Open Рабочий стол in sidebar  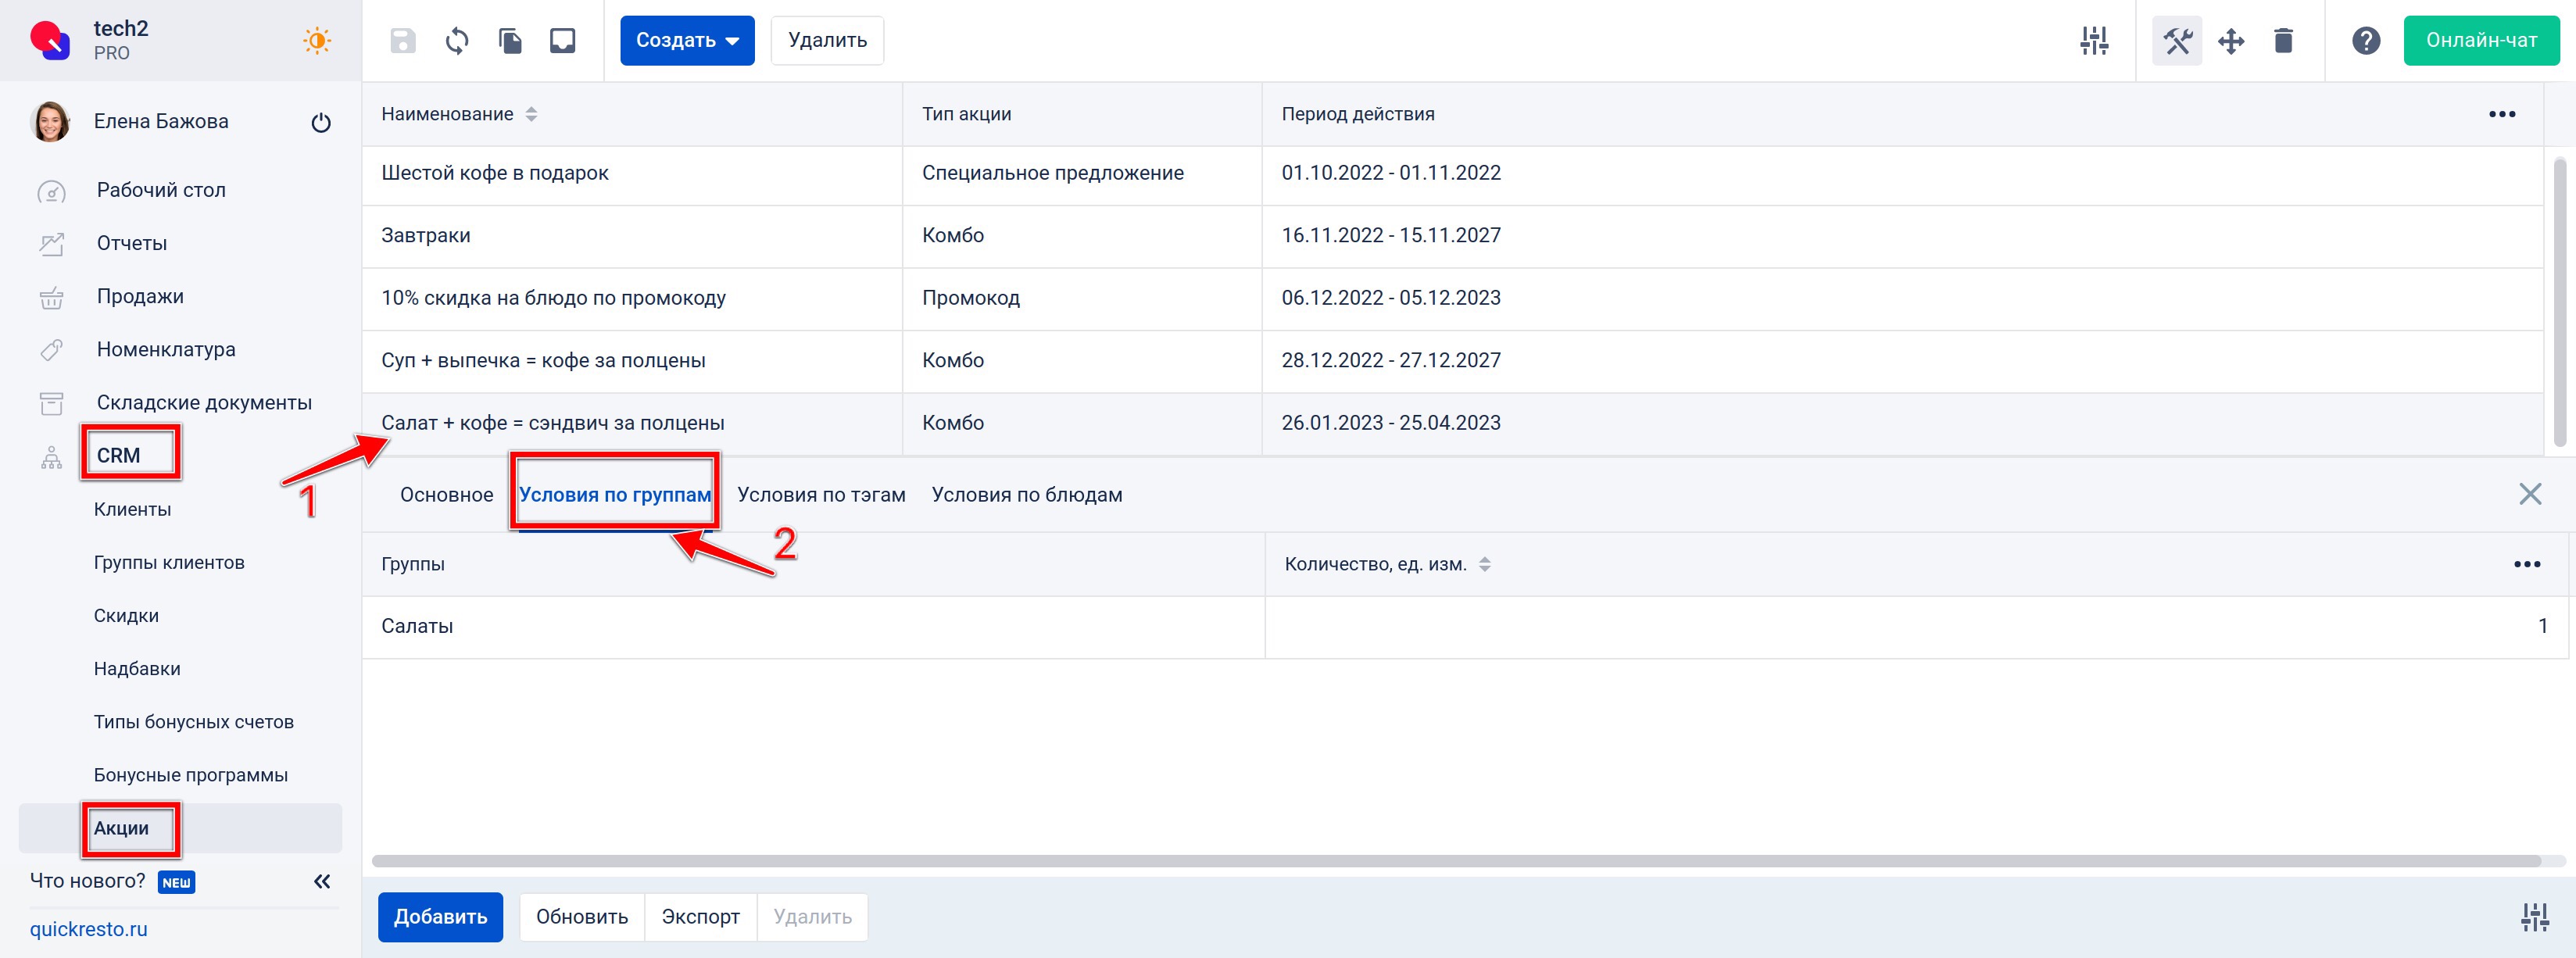tap(161, 190)
